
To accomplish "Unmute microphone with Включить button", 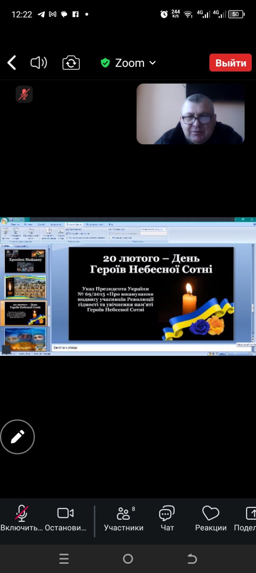I will pos(21,518).
